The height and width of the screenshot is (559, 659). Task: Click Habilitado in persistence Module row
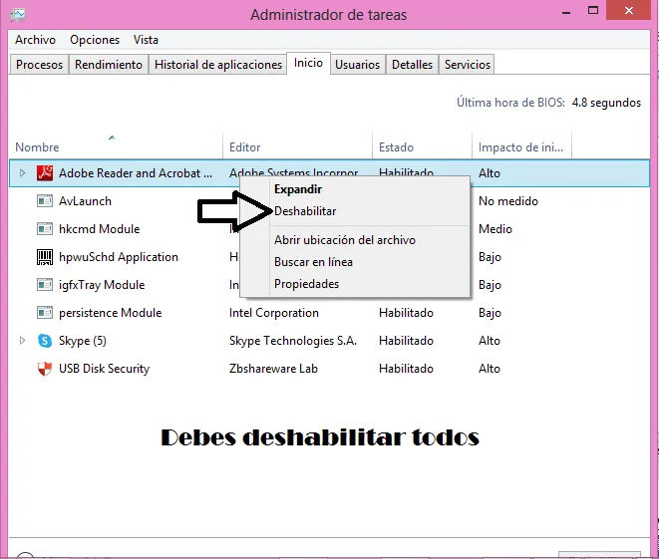pyautogui.click(x=406, y=313)
